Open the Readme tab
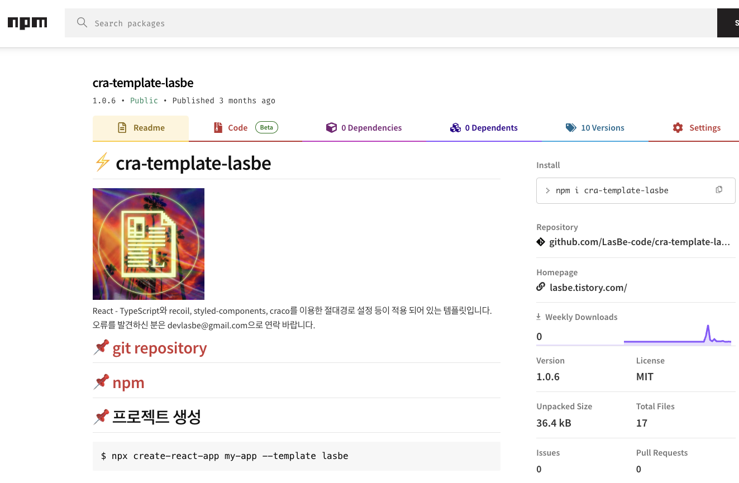The height and width of the screenshot is (483, 739). [141, 128]
